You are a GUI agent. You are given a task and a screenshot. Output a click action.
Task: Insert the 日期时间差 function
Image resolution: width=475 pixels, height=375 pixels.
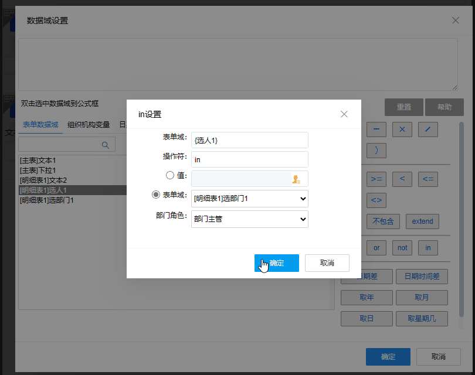tap(422, 277)
